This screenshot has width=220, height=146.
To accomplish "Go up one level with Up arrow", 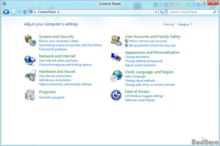I will coord(25,12).
